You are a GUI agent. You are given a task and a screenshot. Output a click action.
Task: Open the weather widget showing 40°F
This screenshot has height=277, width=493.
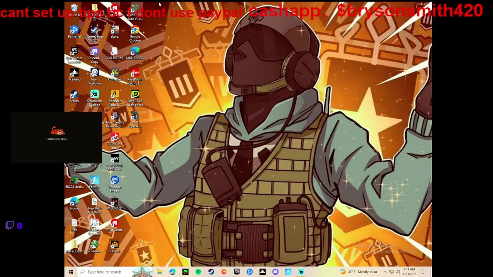pyautogui.click(x=359, y=272)
